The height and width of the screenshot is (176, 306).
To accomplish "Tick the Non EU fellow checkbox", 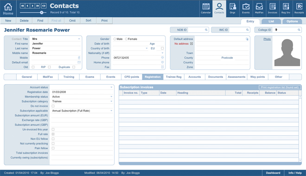I will point(53,139).
